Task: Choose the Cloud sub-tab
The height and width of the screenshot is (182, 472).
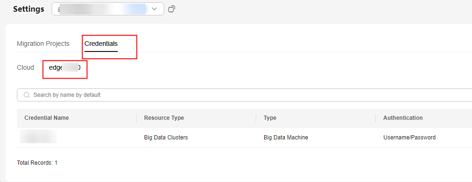Action: pyautogui.click(x=26, y=67)
